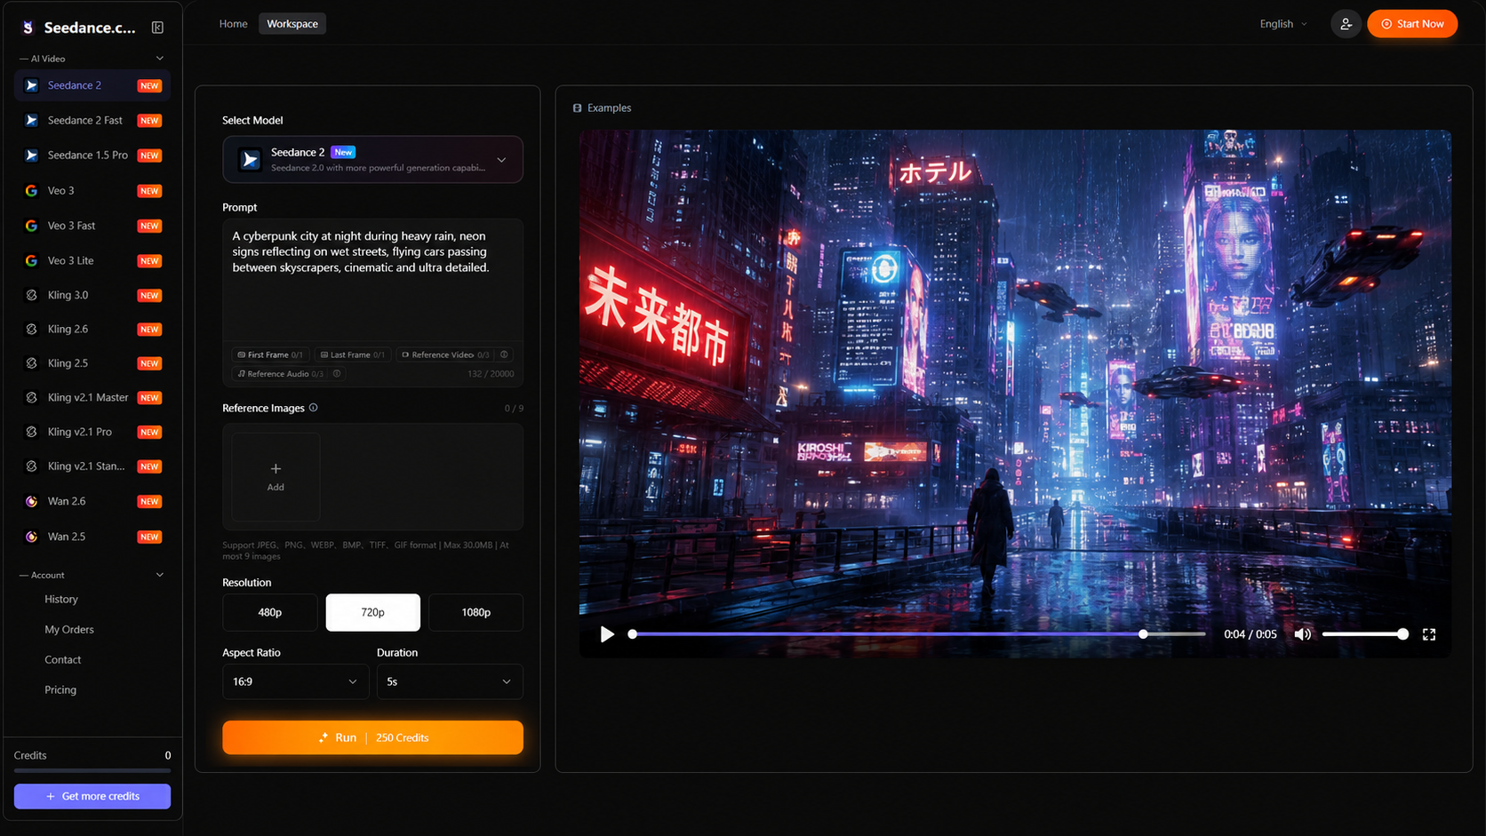This screenshot has height=836, width=1486.
Task: Click the Reference Video info icon
Action: tap(504, 354)
